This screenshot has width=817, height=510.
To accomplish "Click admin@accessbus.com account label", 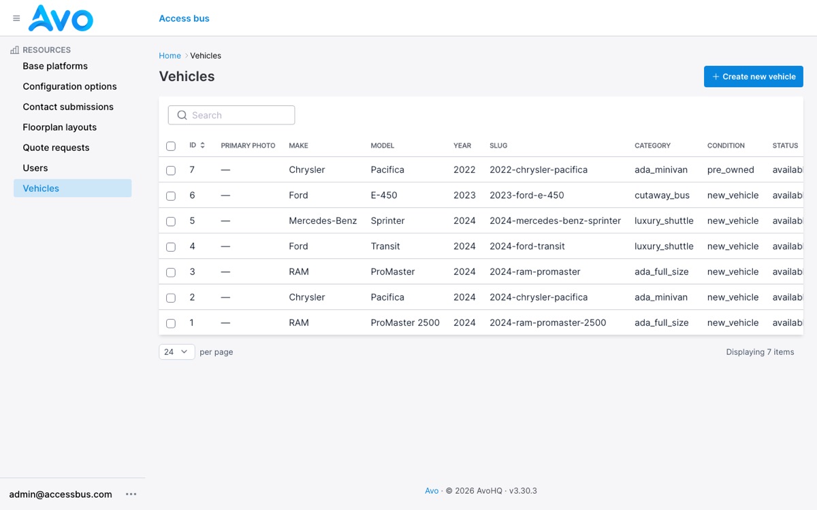I will 61,494.
